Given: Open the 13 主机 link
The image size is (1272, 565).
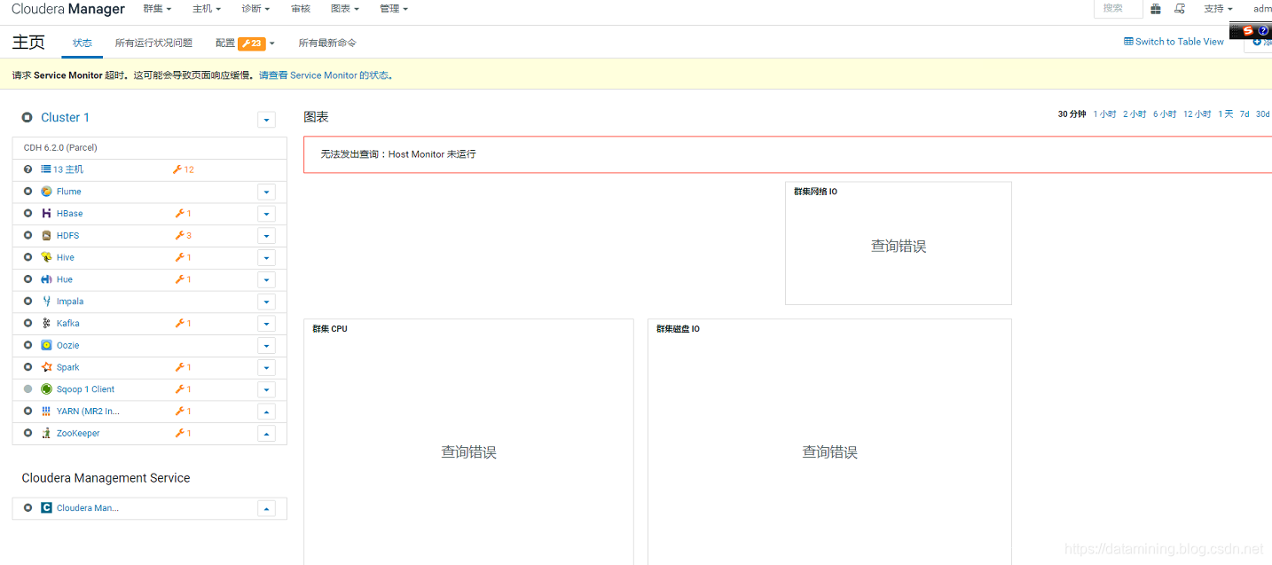Looking at the screenshot, I should pos(68,169).
